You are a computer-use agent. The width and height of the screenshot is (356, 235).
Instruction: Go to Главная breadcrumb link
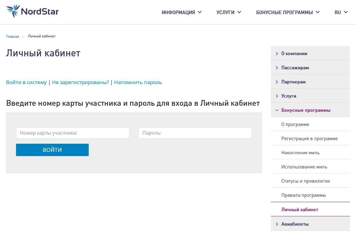pyautogui.click(x=13, y=36)
